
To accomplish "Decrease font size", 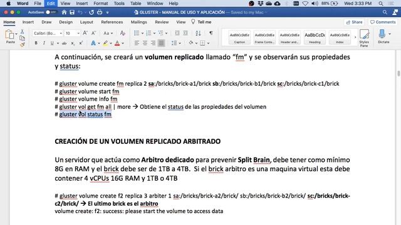I will (x=93, y=33).
